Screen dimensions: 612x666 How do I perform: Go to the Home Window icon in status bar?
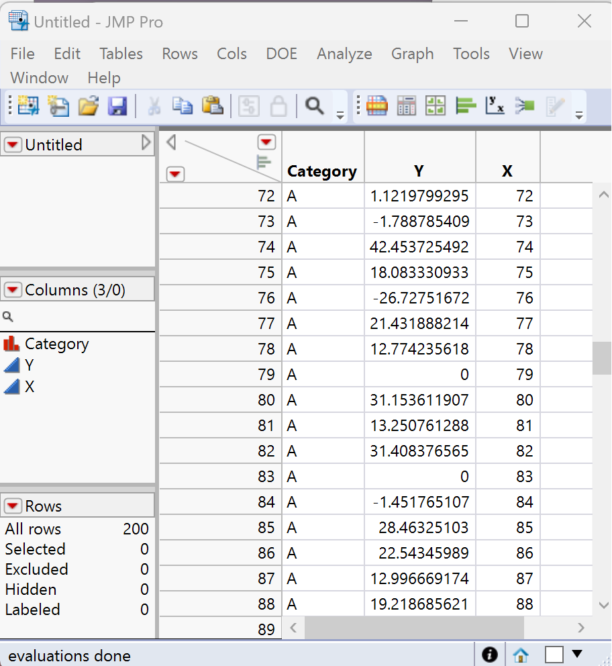521,655
